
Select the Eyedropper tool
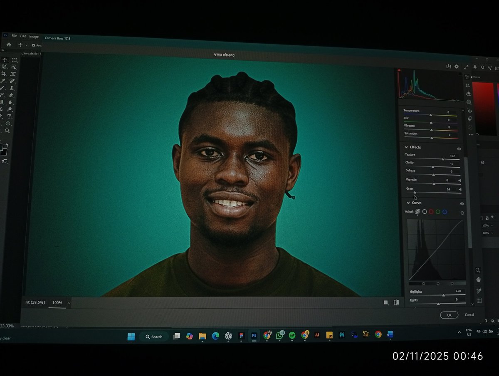point(3,81)
